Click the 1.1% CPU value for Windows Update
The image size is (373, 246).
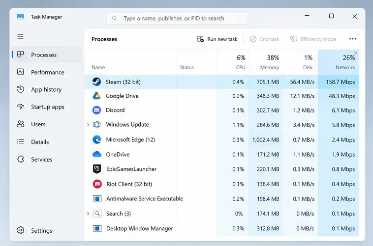coord(238,125)
